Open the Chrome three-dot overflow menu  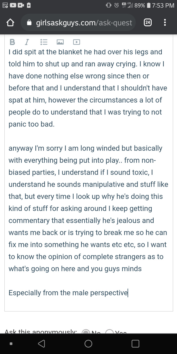coord(165,23)
